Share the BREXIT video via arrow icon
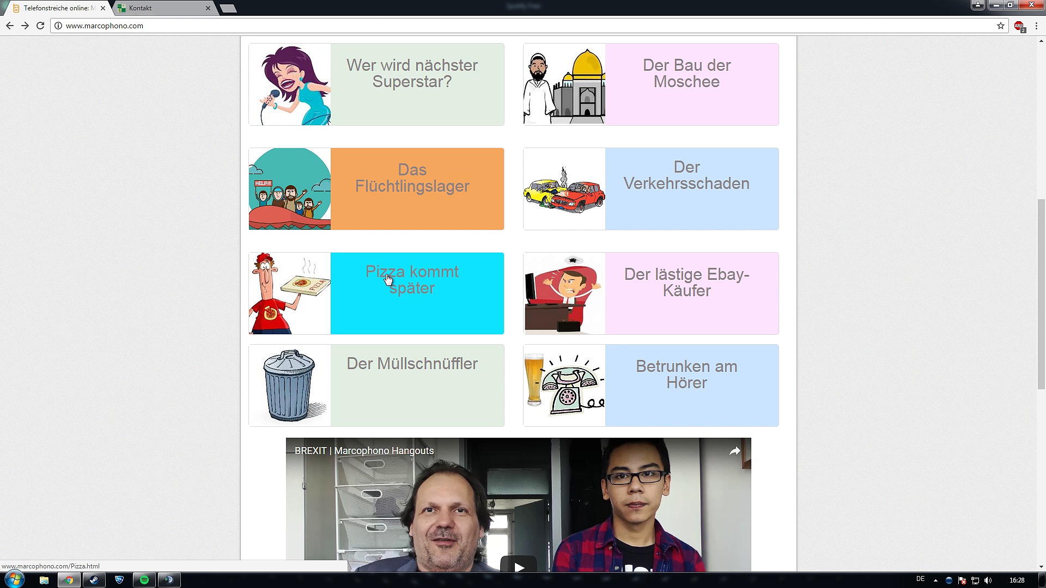 734,451
